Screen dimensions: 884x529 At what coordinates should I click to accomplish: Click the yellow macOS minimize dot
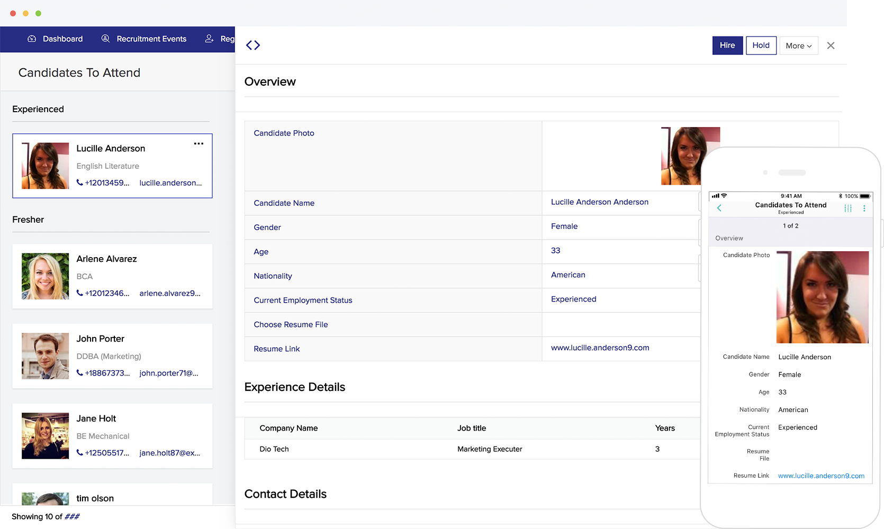point(25,13)
